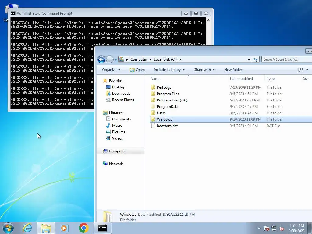
Task: Click the large Windows folder preview icon
Action: click(x=108, y=216)
